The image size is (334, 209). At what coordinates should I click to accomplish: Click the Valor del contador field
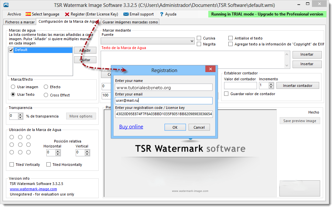tap(241, 86)
